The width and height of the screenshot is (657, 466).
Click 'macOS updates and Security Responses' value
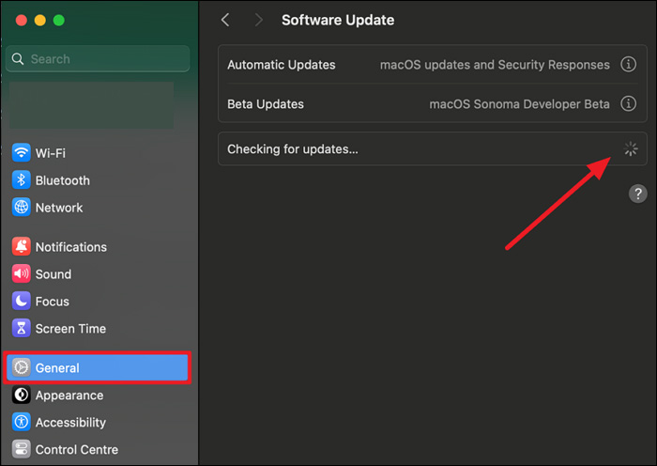(x=495, y=65)
